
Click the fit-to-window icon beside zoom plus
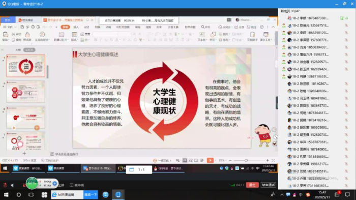[x=273, y=160]
